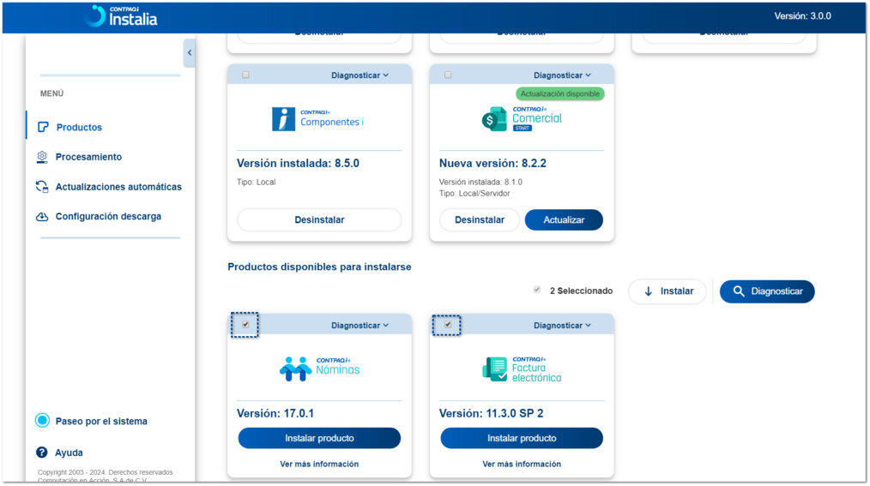Click Instalar producto for Nóminas
Screen dimensions: 870x486
click(319, 438)
